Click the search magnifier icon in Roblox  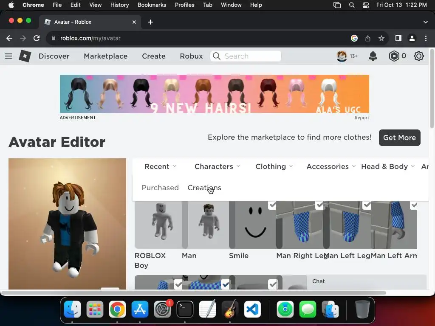pyautogui.click(x=217, y=56)
